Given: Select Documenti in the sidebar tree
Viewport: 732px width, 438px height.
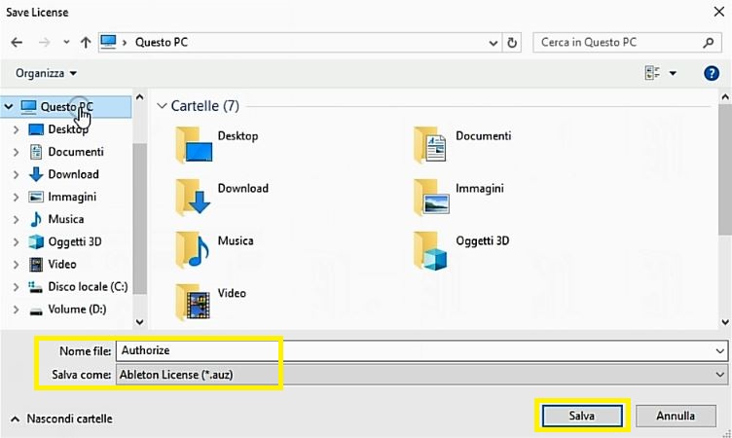Looking at the screenshot, I should [x=66, y=152].
